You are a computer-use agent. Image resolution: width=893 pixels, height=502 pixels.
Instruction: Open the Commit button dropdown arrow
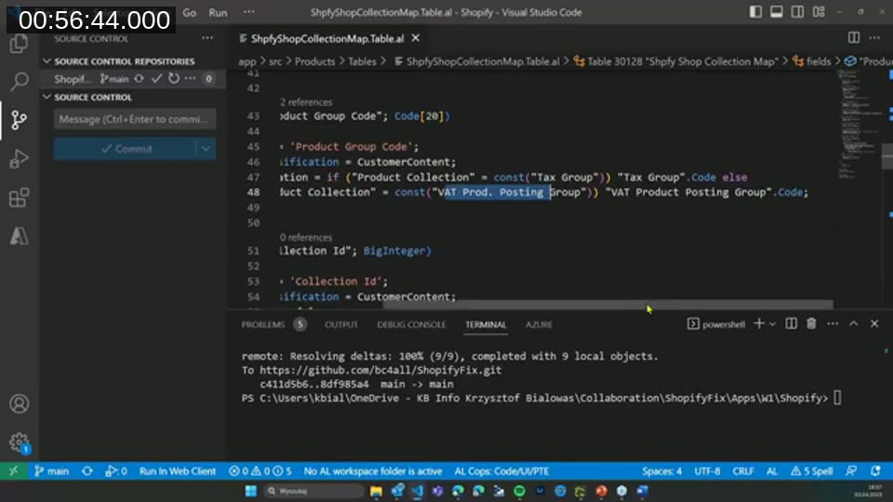206,149
